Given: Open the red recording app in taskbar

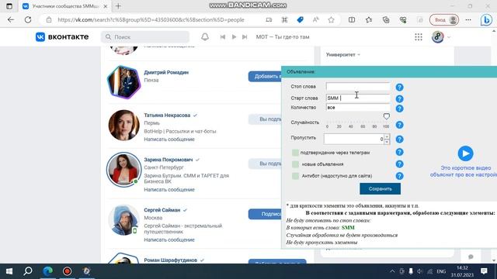Looking at the screenshot, I should point(68,271).
